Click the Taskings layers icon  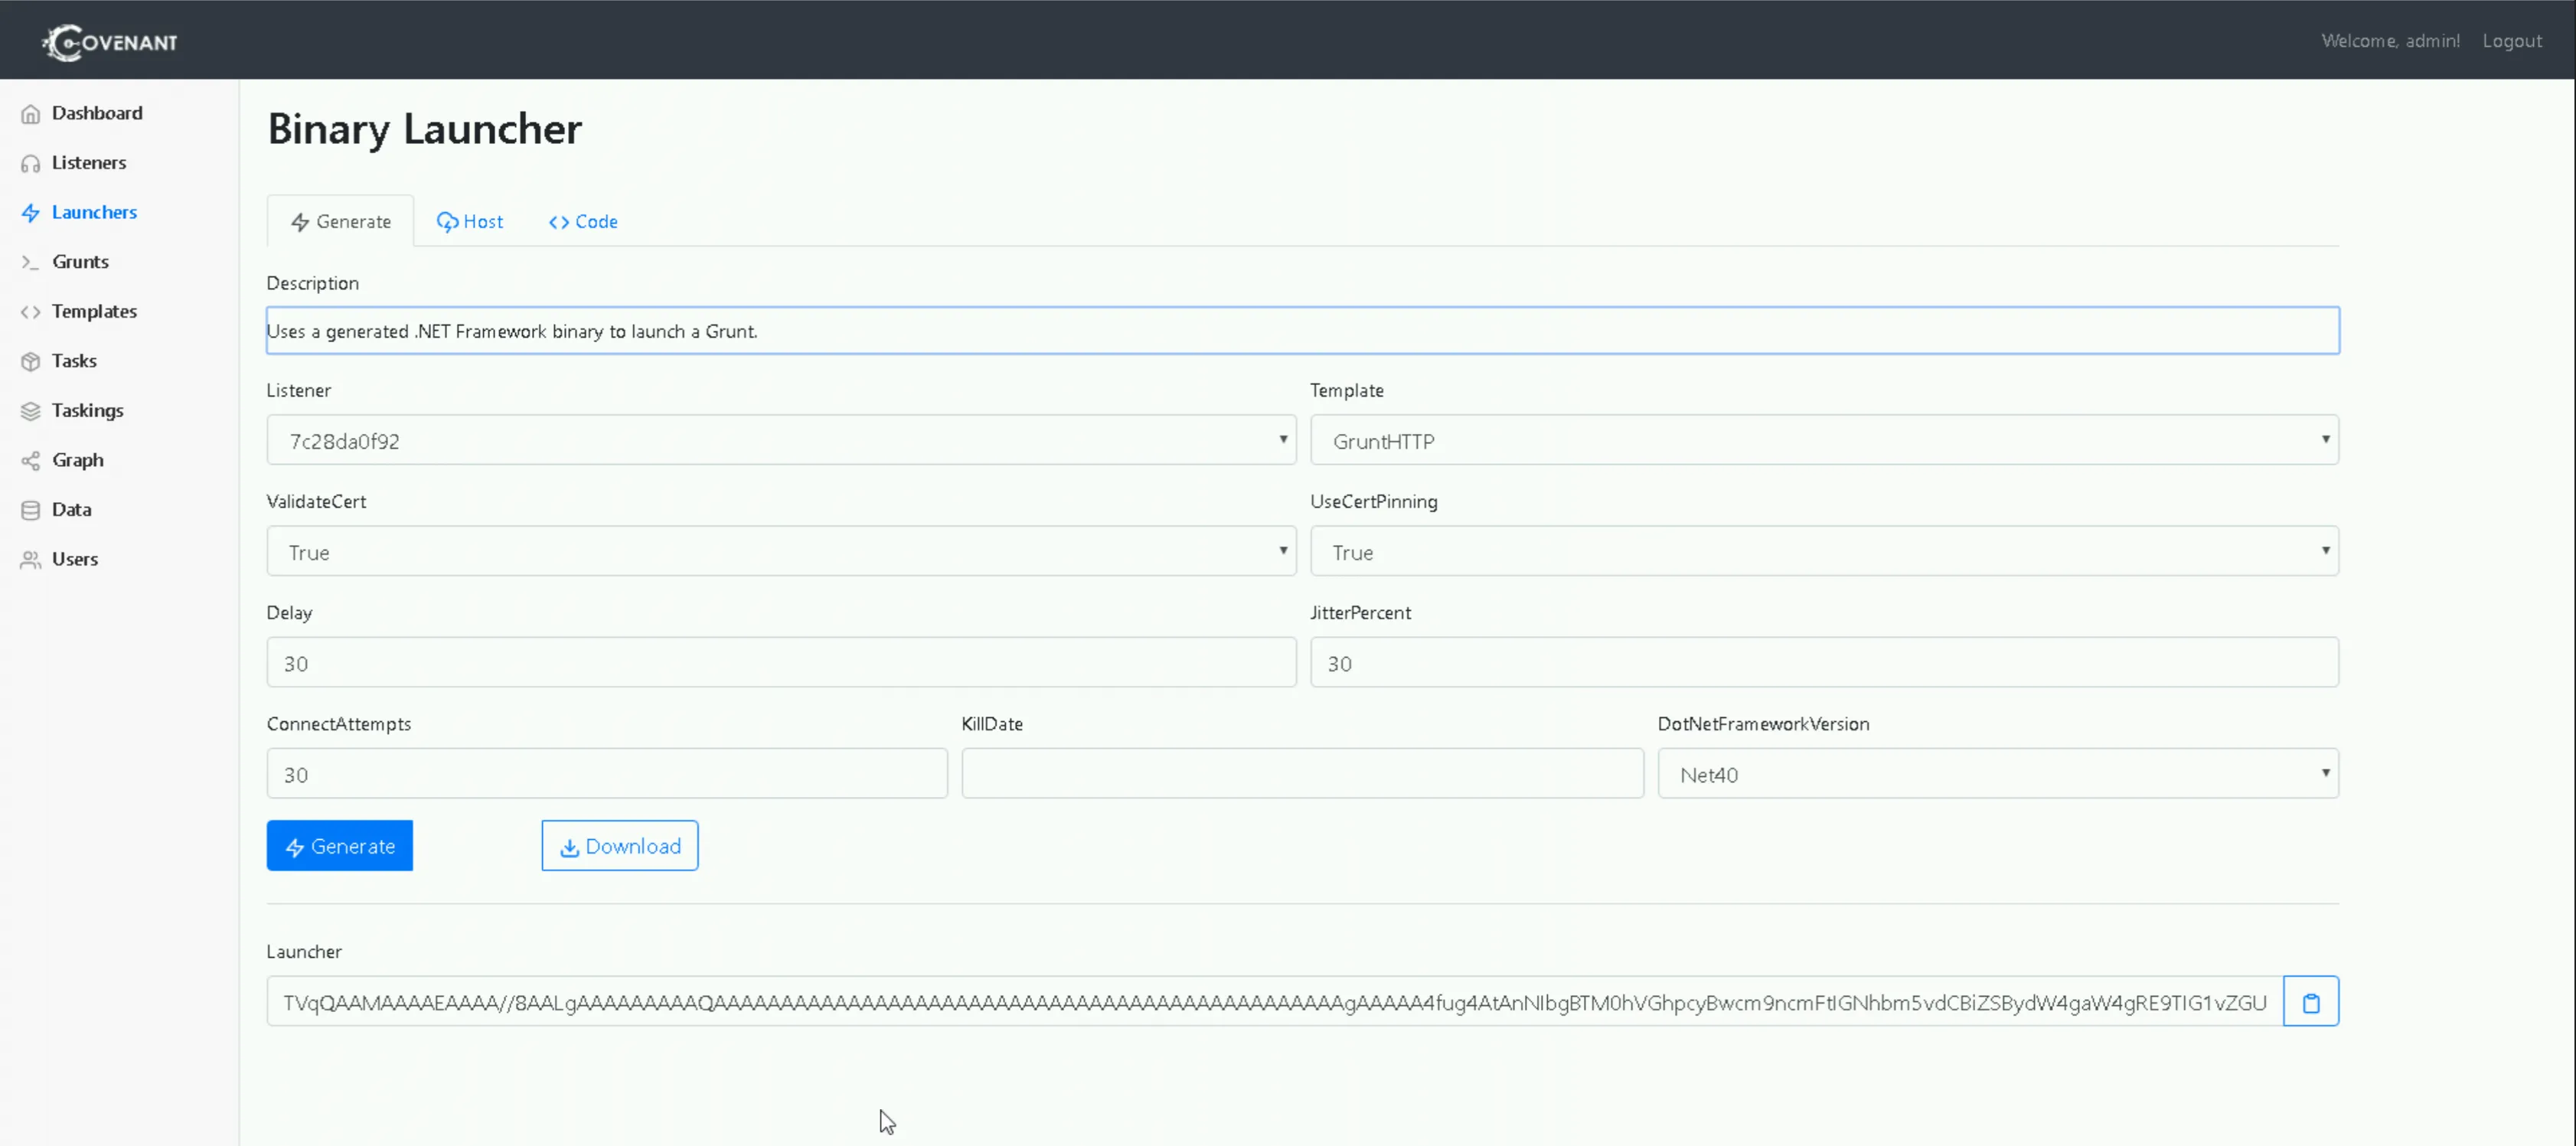(31, 411)
